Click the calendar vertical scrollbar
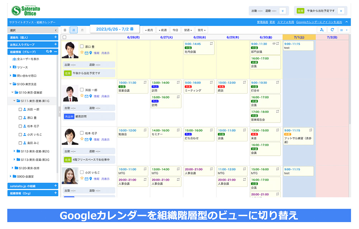359x229 pixels. (x=350, y=79)
